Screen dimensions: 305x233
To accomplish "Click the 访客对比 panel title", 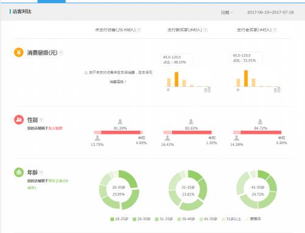I will click(x=22, y=12).
